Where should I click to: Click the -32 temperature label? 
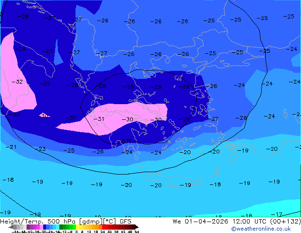pyautogui.click(x=17, y=82)
